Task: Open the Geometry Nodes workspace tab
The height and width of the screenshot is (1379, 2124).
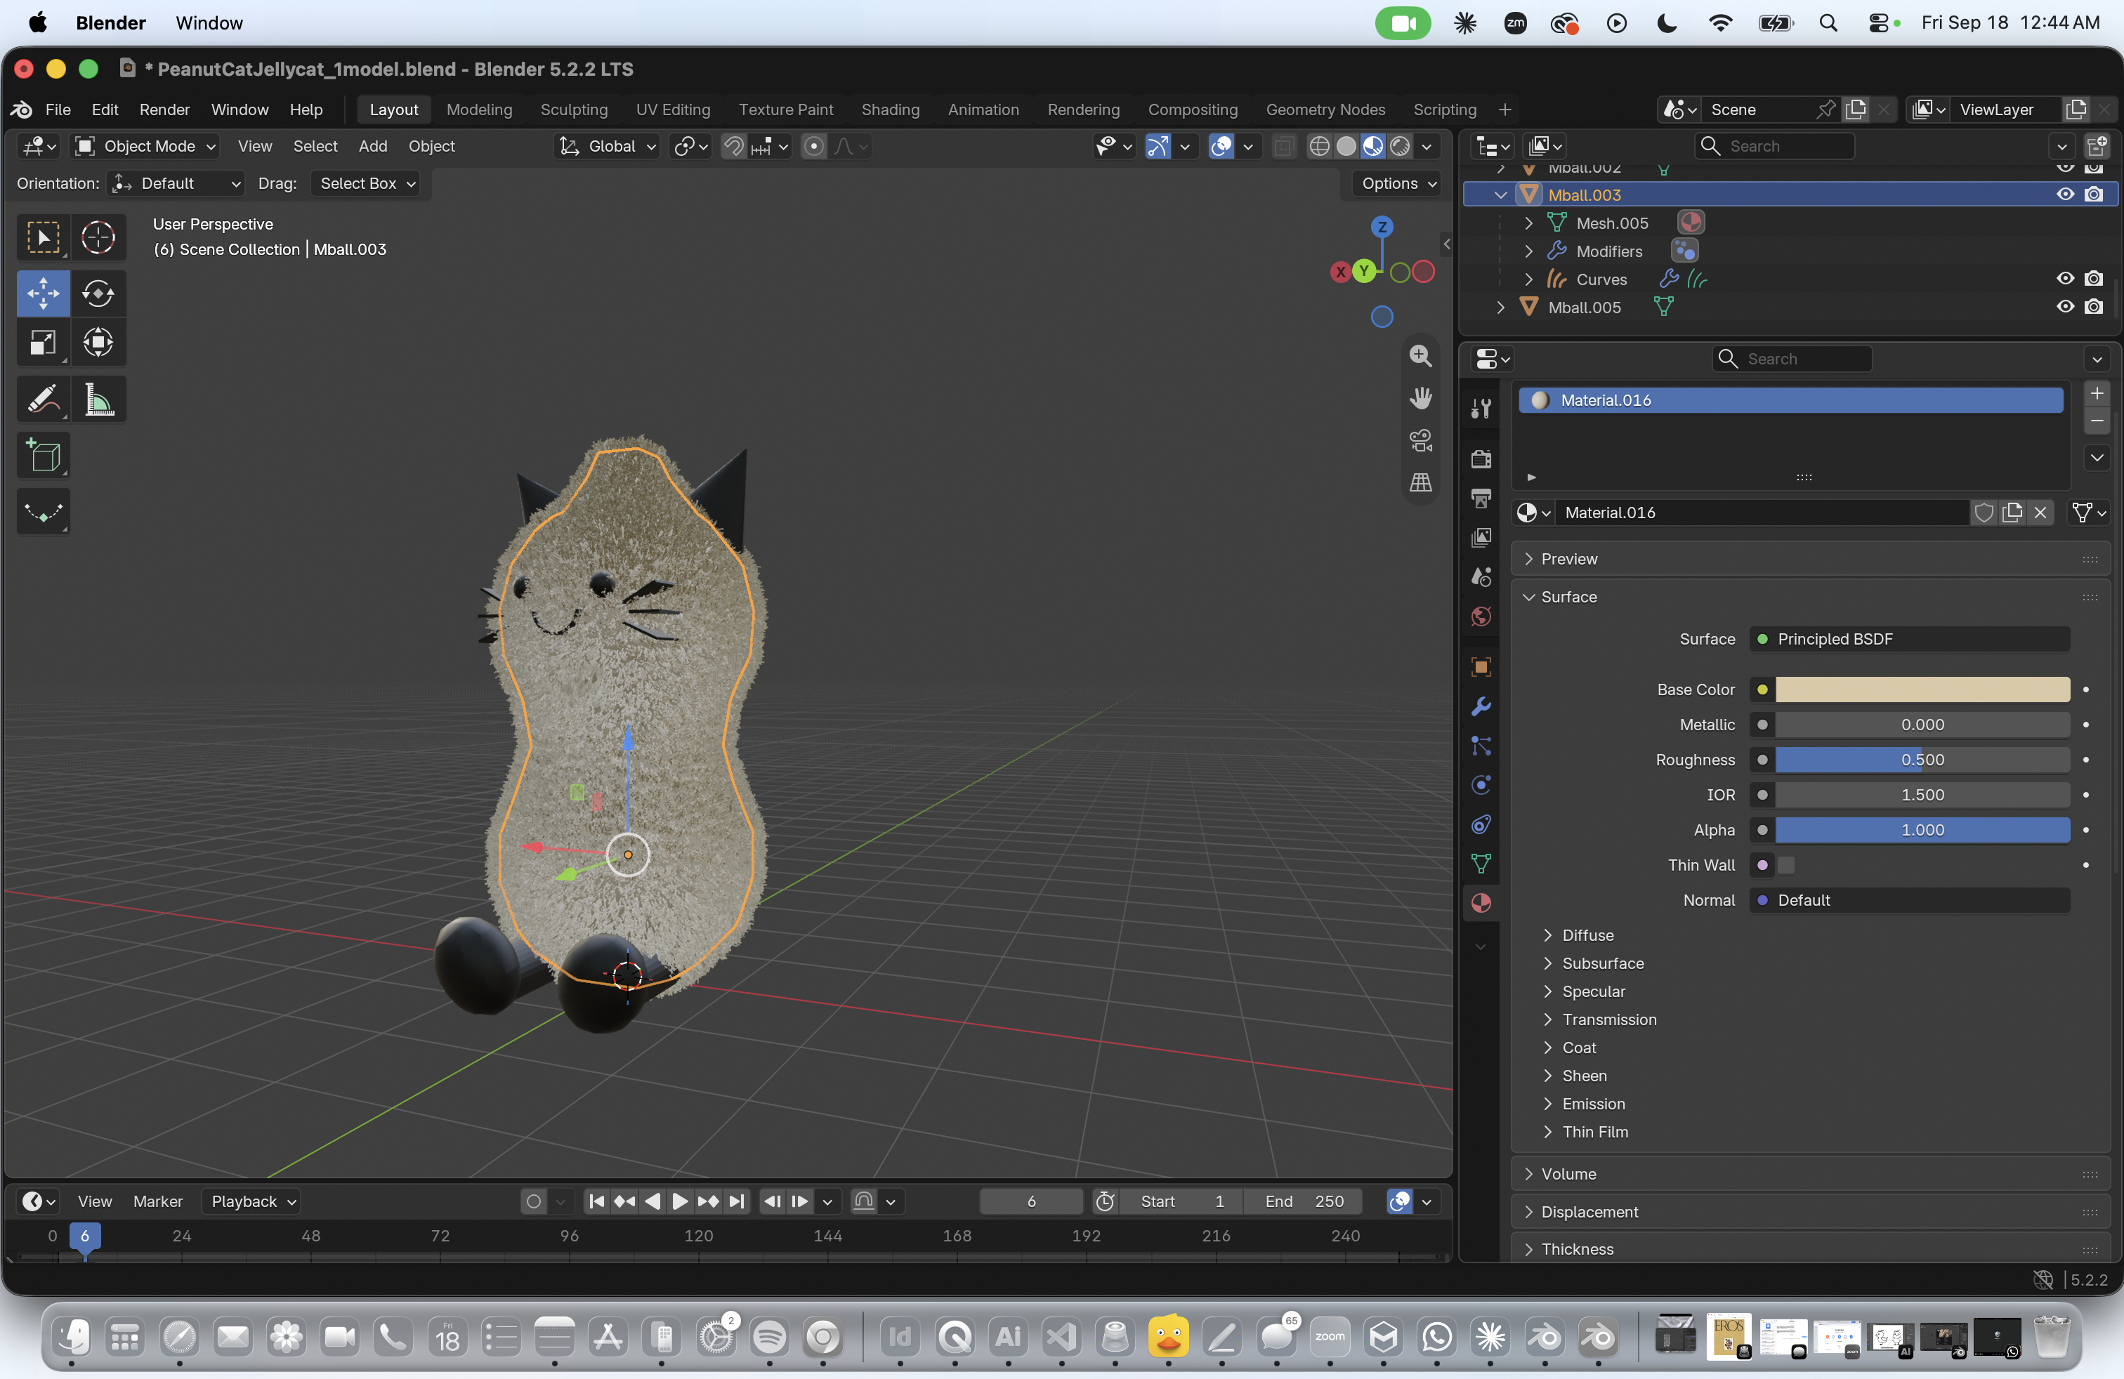Action: point(1325,110)
